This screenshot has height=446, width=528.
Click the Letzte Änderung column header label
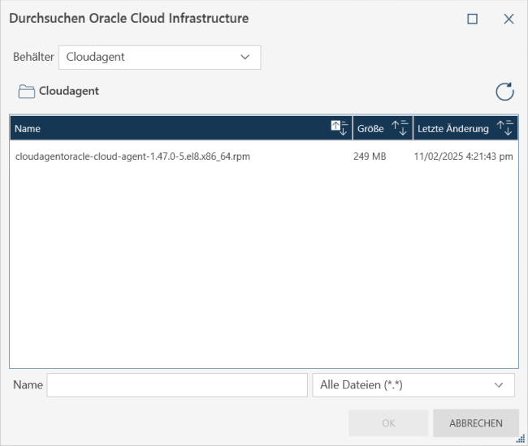pos(452,128)
